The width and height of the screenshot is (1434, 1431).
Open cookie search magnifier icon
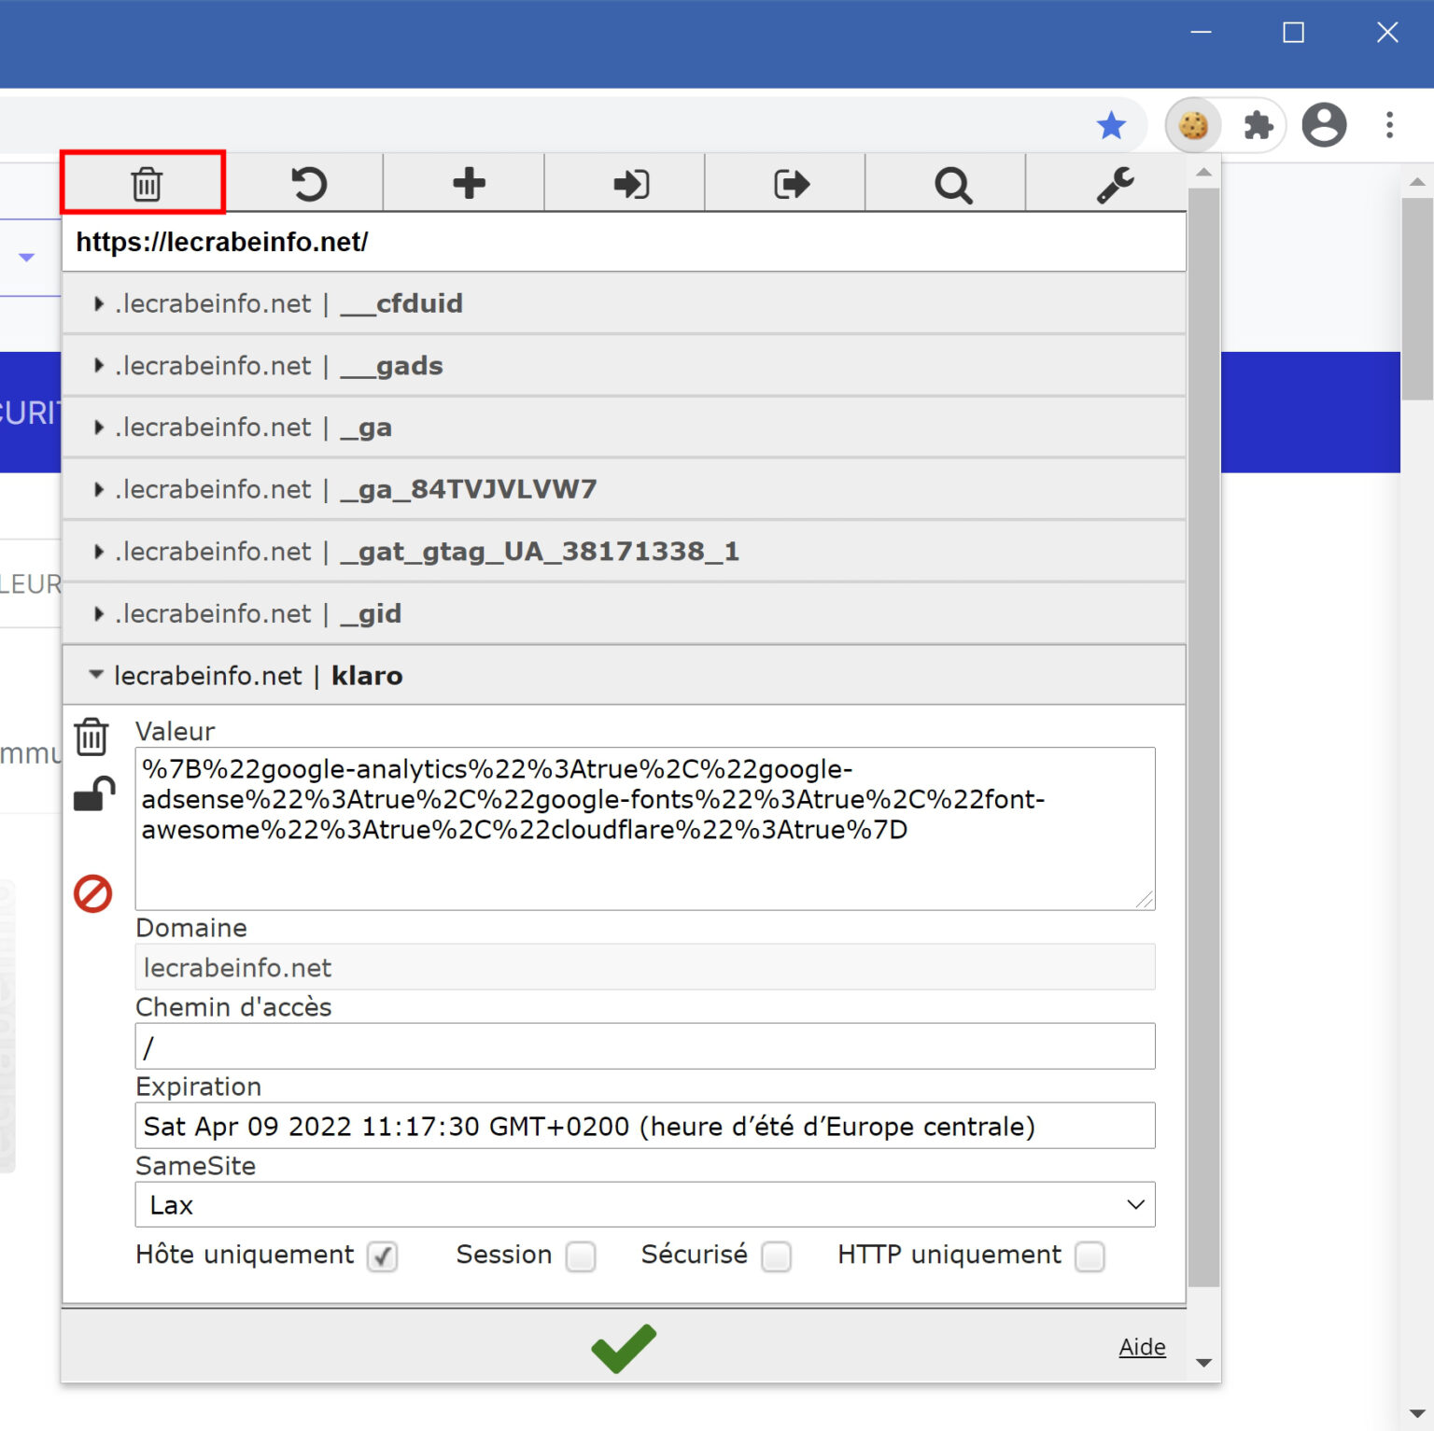click(x=953, y=184)
